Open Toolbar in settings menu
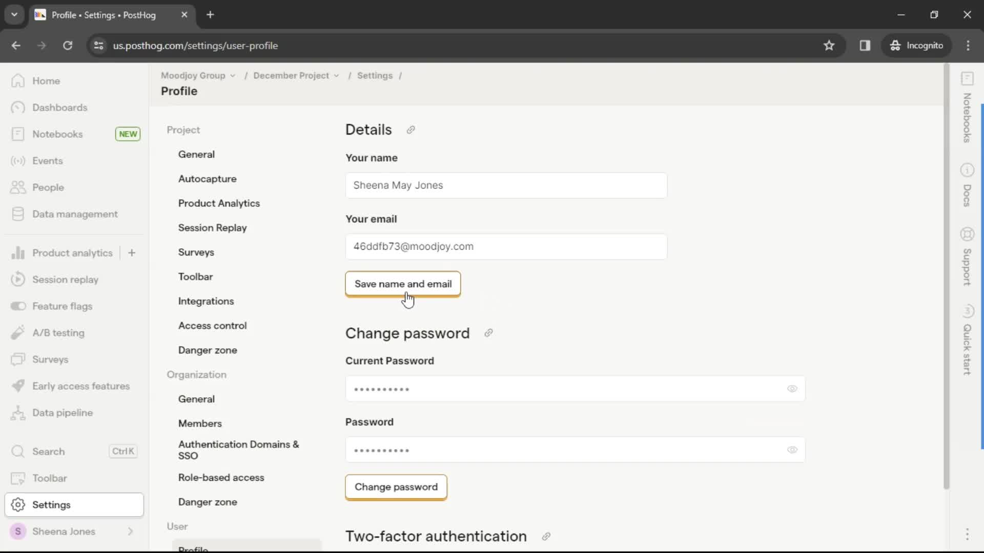The image size is (984, 553). (x=195, y=277)
